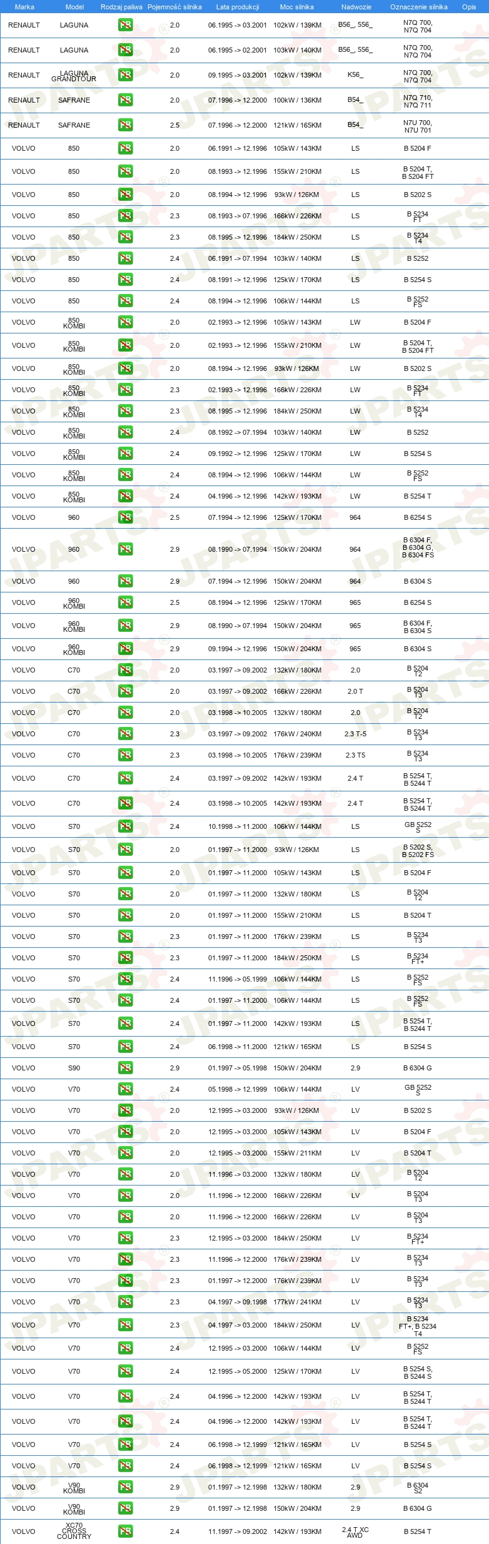Click production dates 11.1996 -> 05.1999
Image resolution: width=489 pixels, height=1544 pixels.
238,979
